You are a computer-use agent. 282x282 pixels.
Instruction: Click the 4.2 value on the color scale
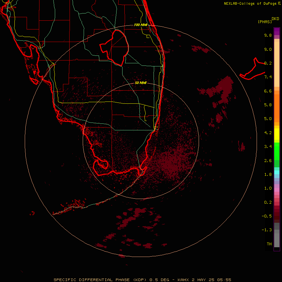pyautogui.click(x=268, y=133)
